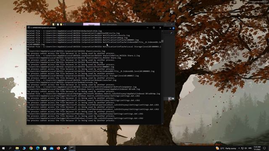Screen dimensions: 269x151
Task: Launch Google Chrome from the taskbar
Action: (31, 148)
